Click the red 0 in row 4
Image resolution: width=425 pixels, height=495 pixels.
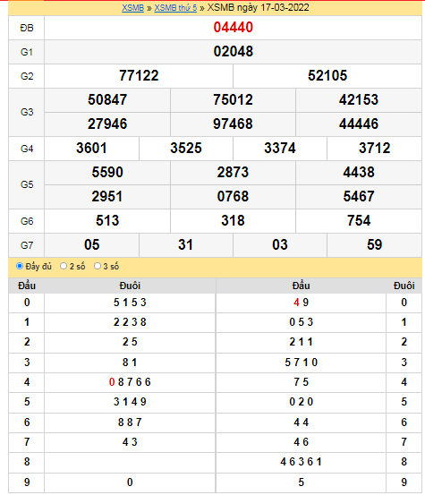pyautogui.click(x=112, y=382)
